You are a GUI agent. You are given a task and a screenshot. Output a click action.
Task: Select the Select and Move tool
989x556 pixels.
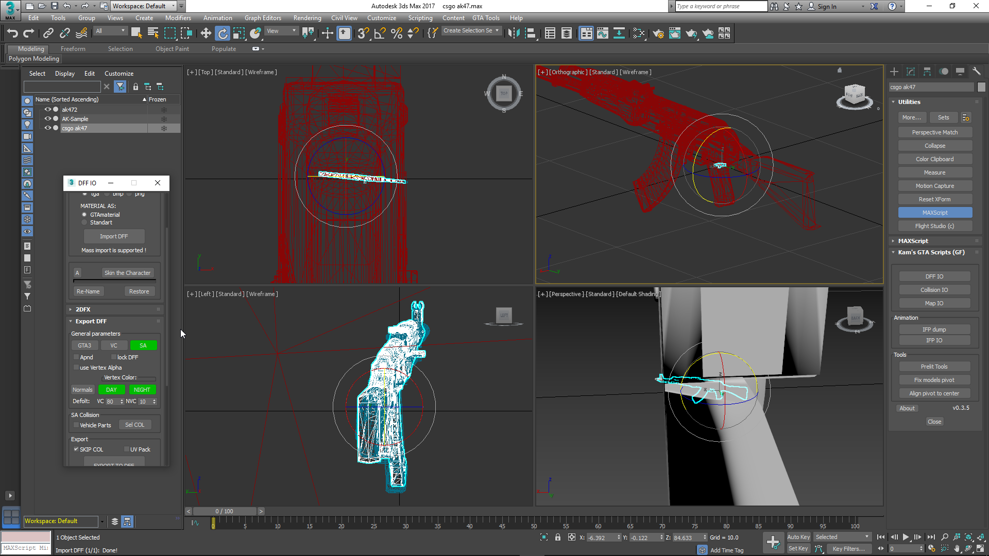coord(206,33)
